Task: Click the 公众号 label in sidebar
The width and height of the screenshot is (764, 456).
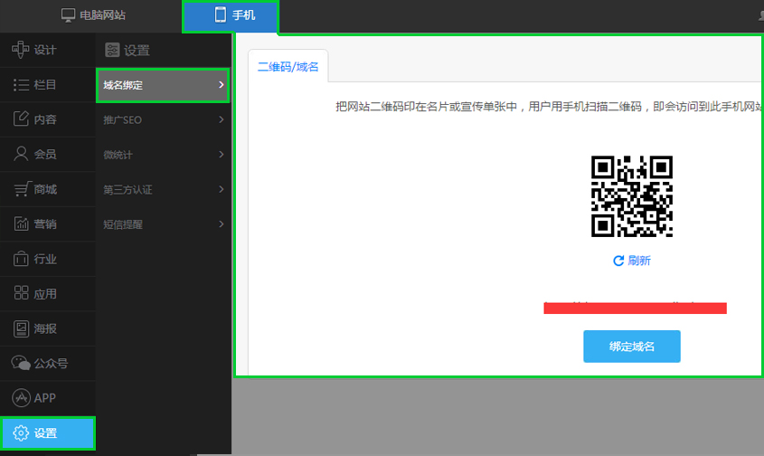Action: click(x=51, y=364)
